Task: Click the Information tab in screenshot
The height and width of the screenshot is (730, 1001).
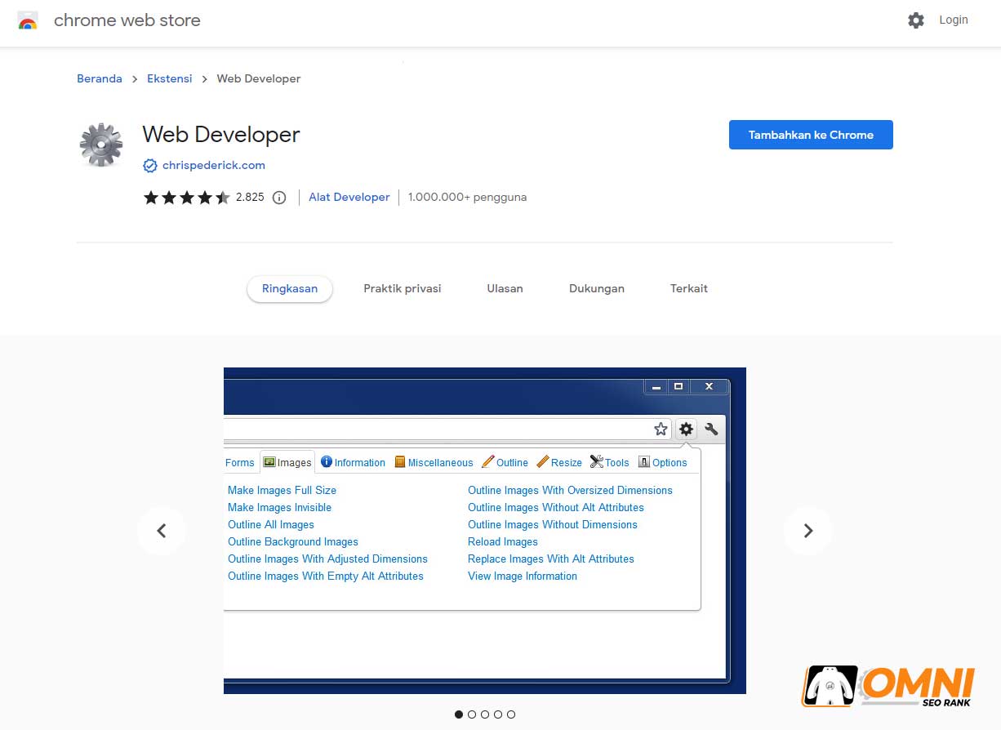Action: [x=353, y=462]
